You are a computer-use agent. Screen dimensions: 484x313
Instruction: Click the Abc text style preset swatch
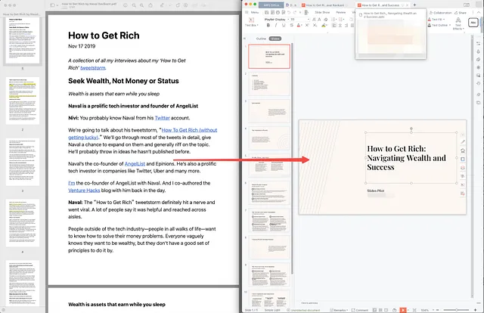(x=473, y=23)
